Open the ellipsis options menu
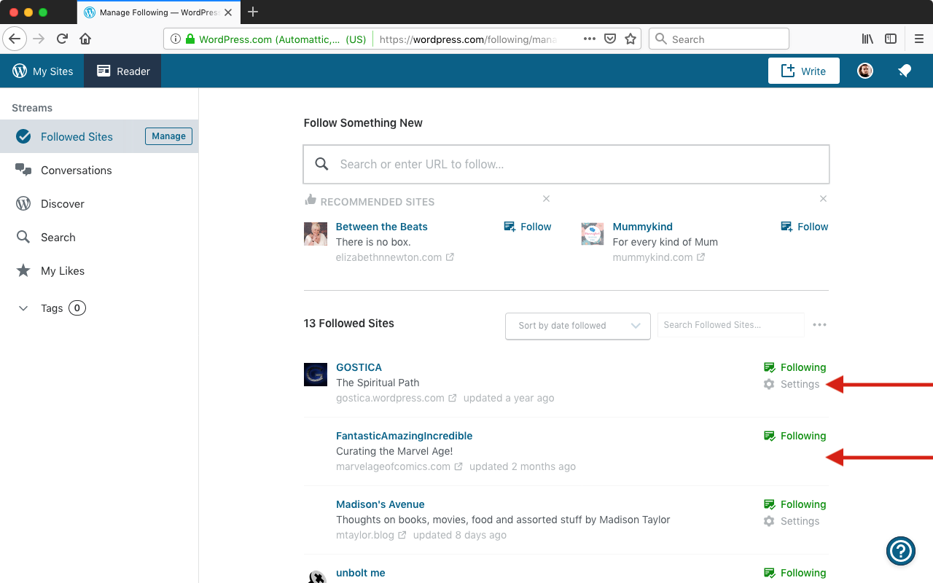 819,324
